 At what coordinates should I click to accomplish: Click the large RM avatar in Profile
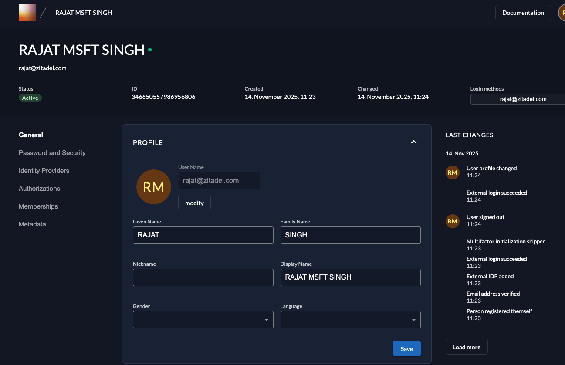coord(154,187)
